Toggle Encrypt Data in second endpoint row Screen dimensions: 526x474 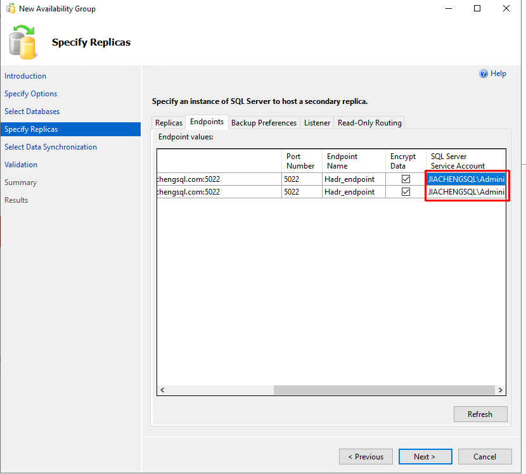[x=406, y=192]
